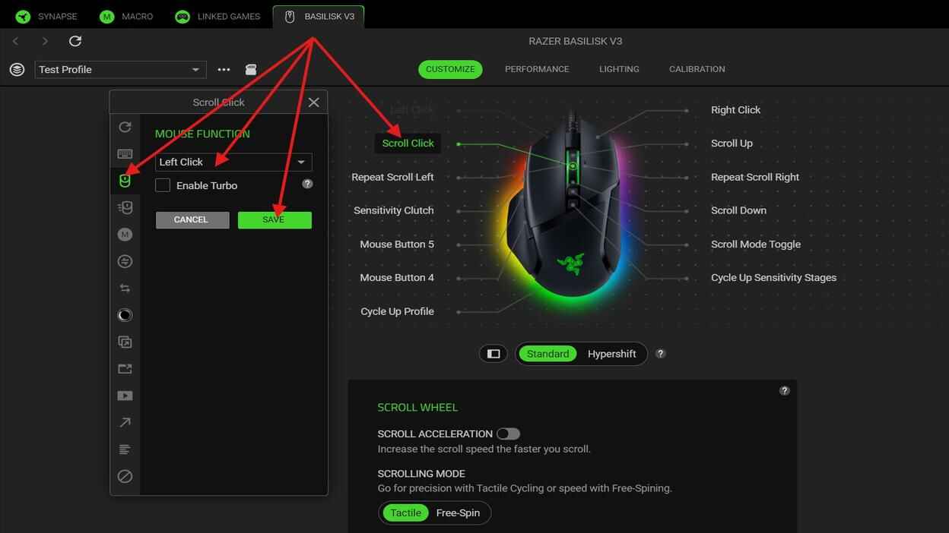Select the Mouse Button 4 assignment
The height and width of the screenshot is (533, 949).
397,278
